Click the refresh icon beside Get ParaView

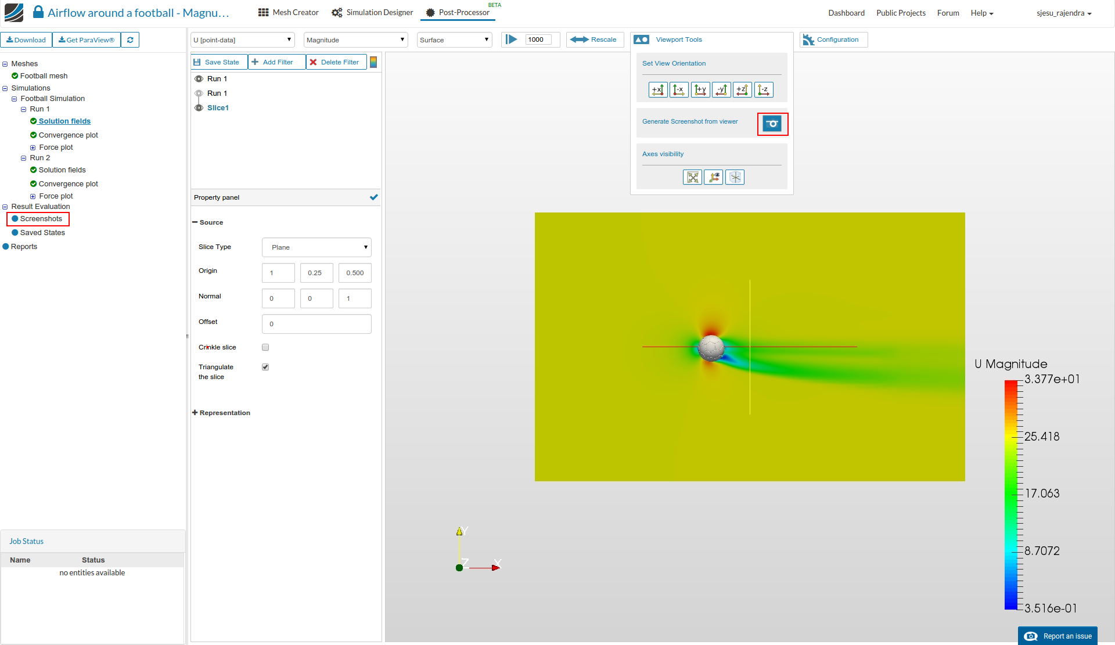(x=130, y=40)
